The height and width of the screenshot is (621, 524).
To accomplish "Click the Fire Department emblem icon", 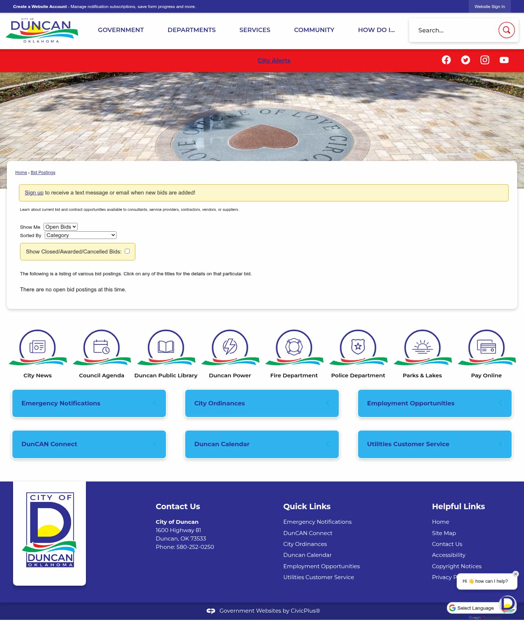I will pos(294,347).
